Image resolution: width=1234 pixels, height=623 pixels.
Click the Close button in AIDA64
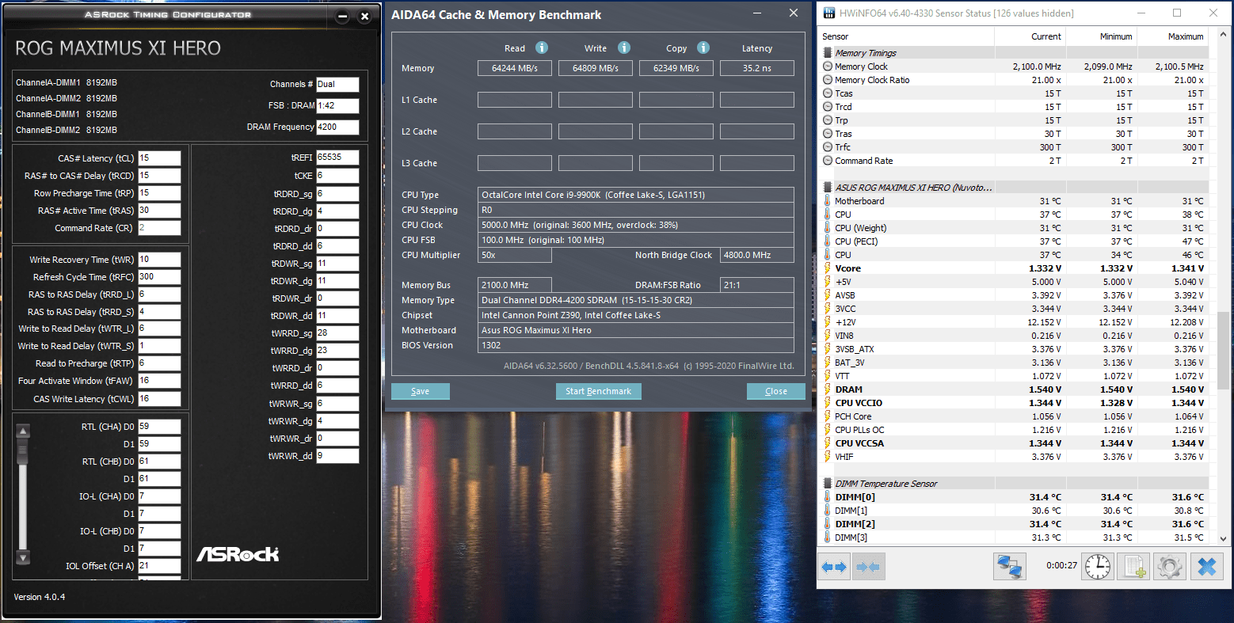pyautogui.click(x=776, y=391)
